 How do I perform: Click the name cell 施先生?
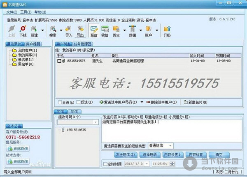[x=97, y=61]
